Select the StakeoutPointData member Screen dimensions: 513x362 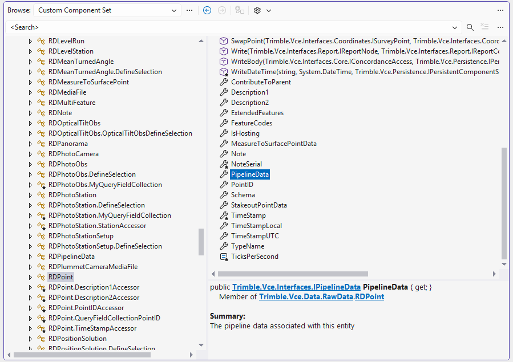pos(259,205)
